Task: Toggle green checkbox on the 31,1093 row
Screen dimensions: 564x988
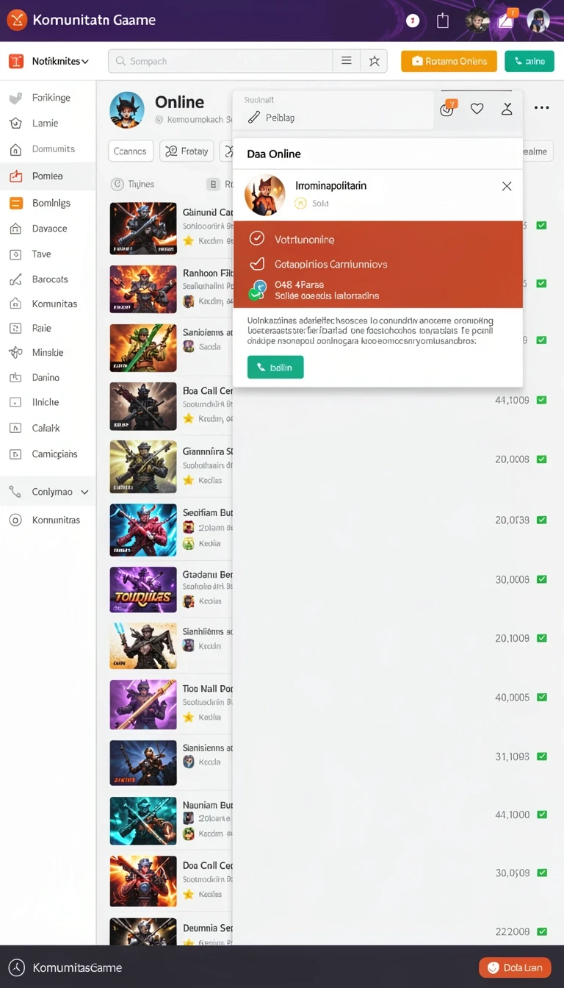Action: (542, 756)
